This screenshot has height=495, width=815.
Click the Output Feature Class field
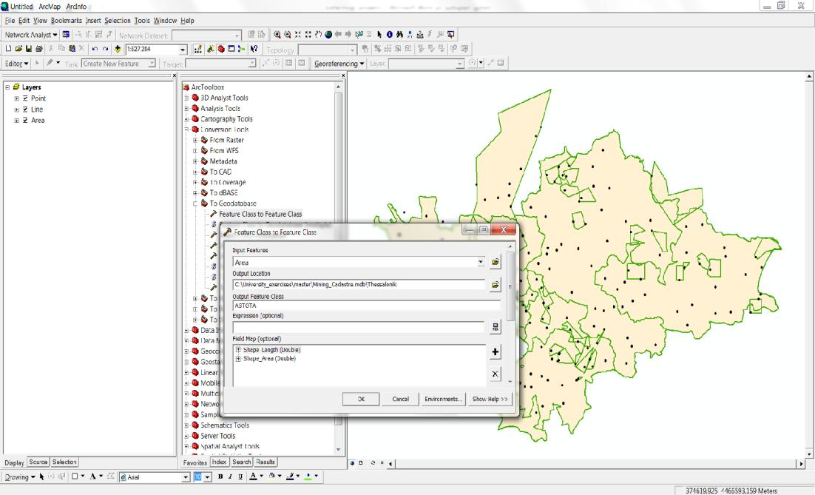[x=366, y=306]
